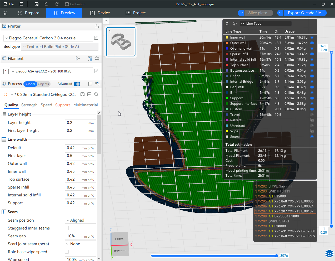Enable Staggered inner seams checkbox

pyautogui.click(x=67, y=228)
